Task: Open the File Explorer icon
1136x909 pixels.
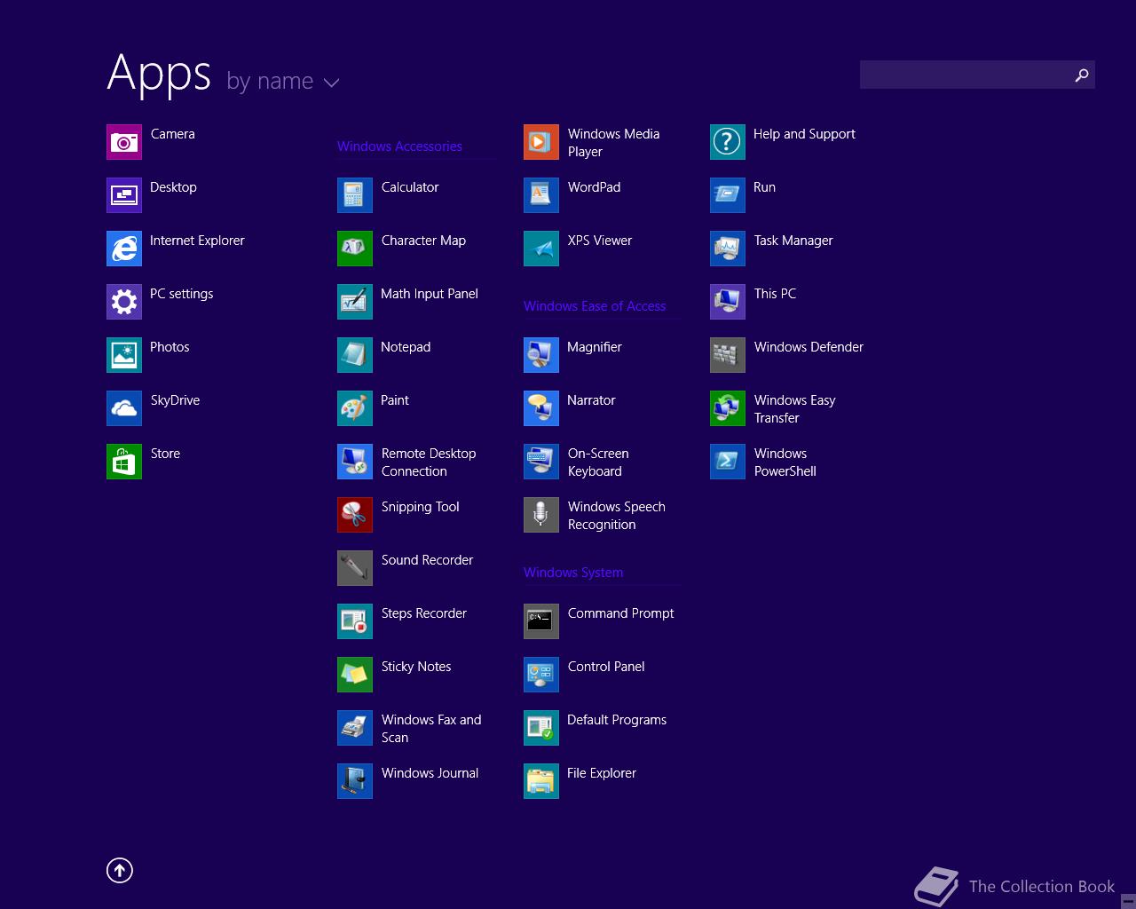Action: 541,781
